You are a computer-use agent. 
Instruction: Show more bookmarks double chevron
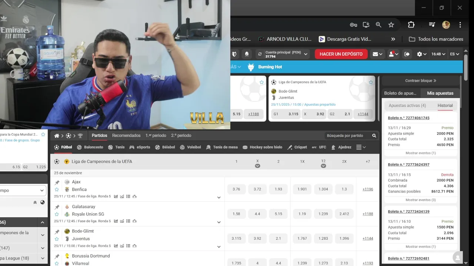click(393, 39)
